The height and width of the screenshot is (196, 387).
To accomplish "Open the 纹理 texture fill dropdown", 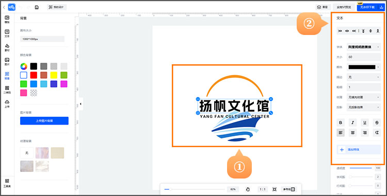I will pyautogui.click(x=364, y=97).
